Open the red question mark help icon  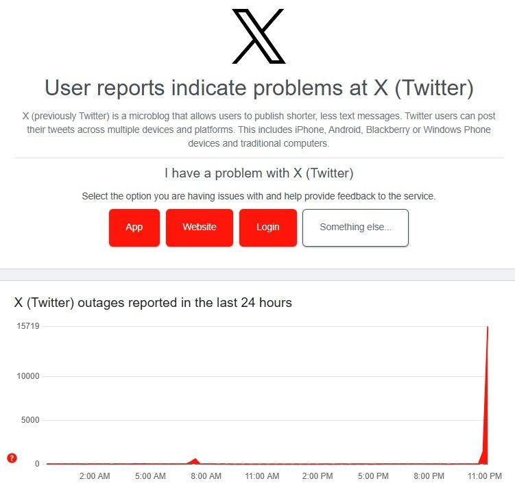pos(12,458)
